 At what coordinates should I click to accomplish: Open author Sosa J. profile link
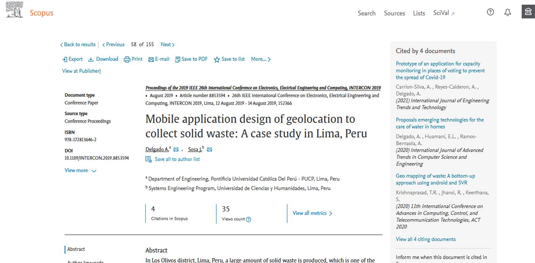point(195,149)
